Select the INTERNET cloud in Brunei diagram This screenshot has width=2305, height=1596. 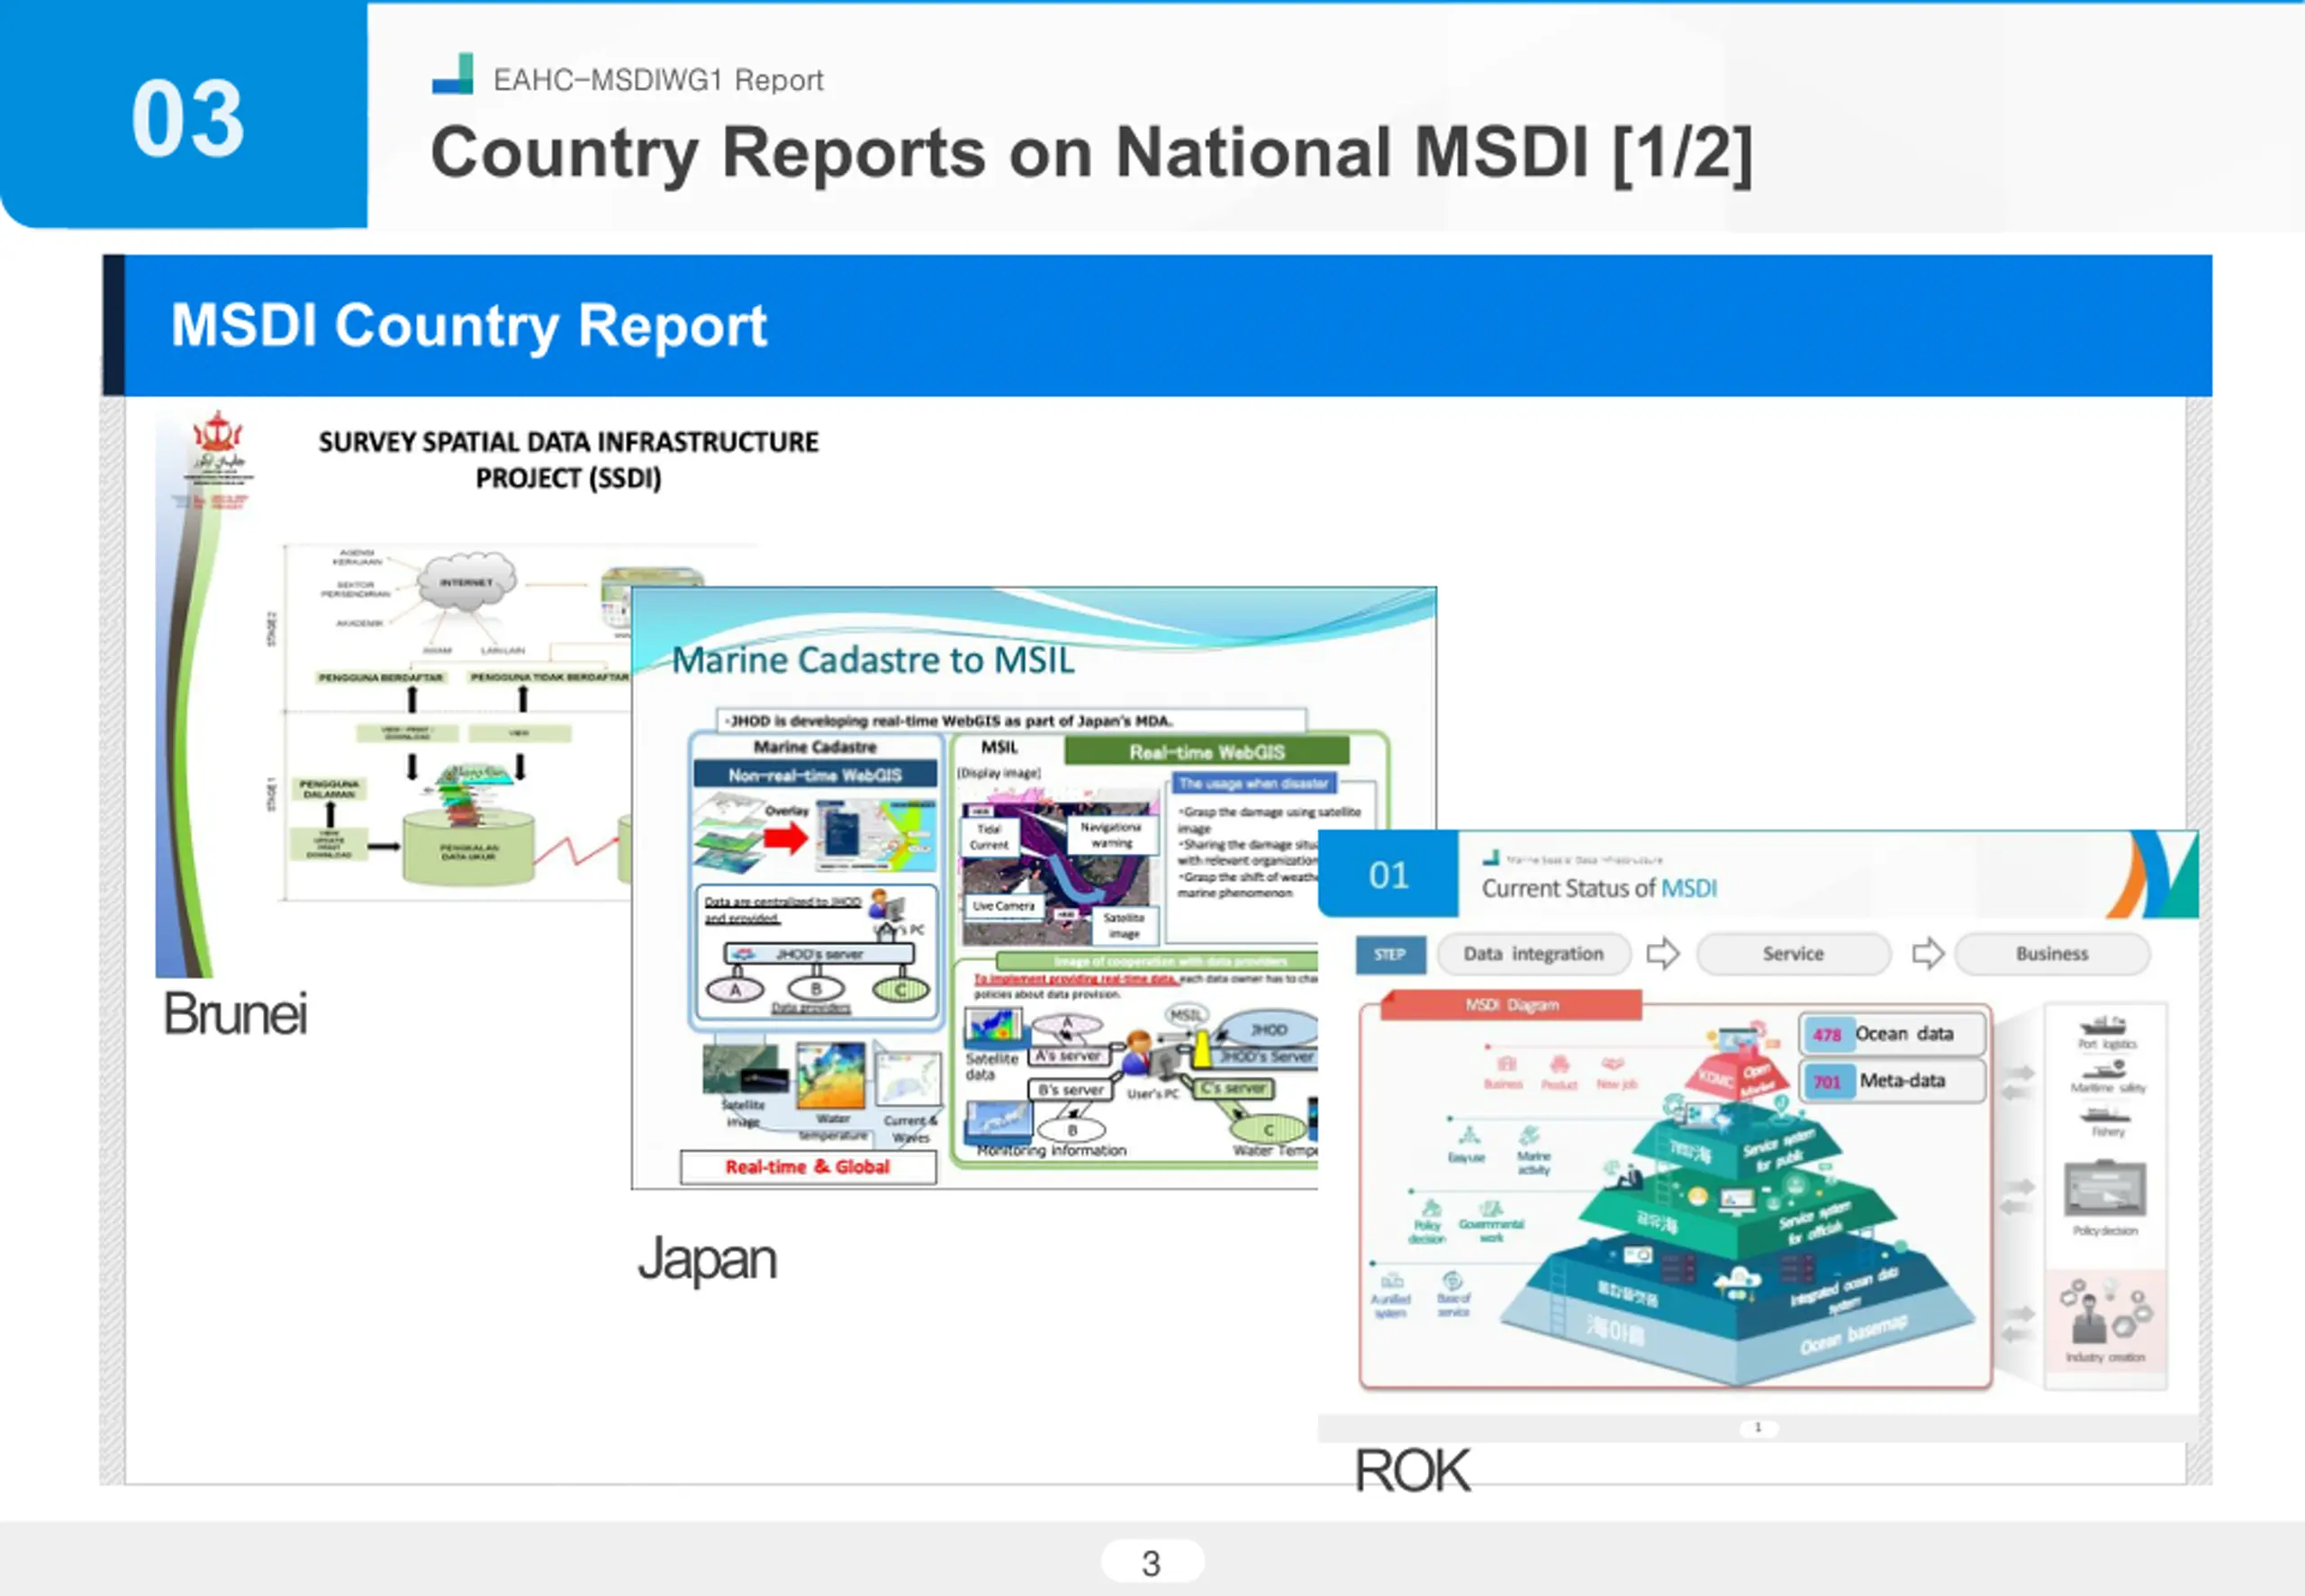coord(466,580)
